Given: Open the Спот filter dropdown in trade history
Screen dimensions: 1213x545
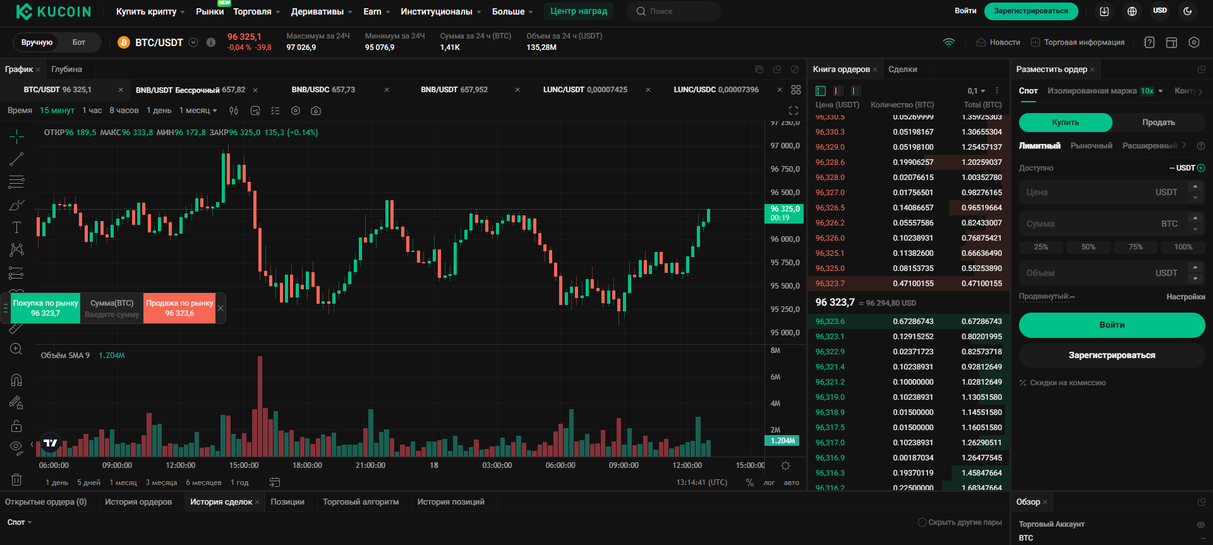Looking at the screenshot, I should 20,522.
